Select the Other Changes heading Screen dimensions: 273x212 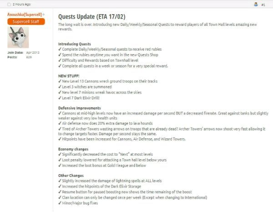(x=71, y=176)
